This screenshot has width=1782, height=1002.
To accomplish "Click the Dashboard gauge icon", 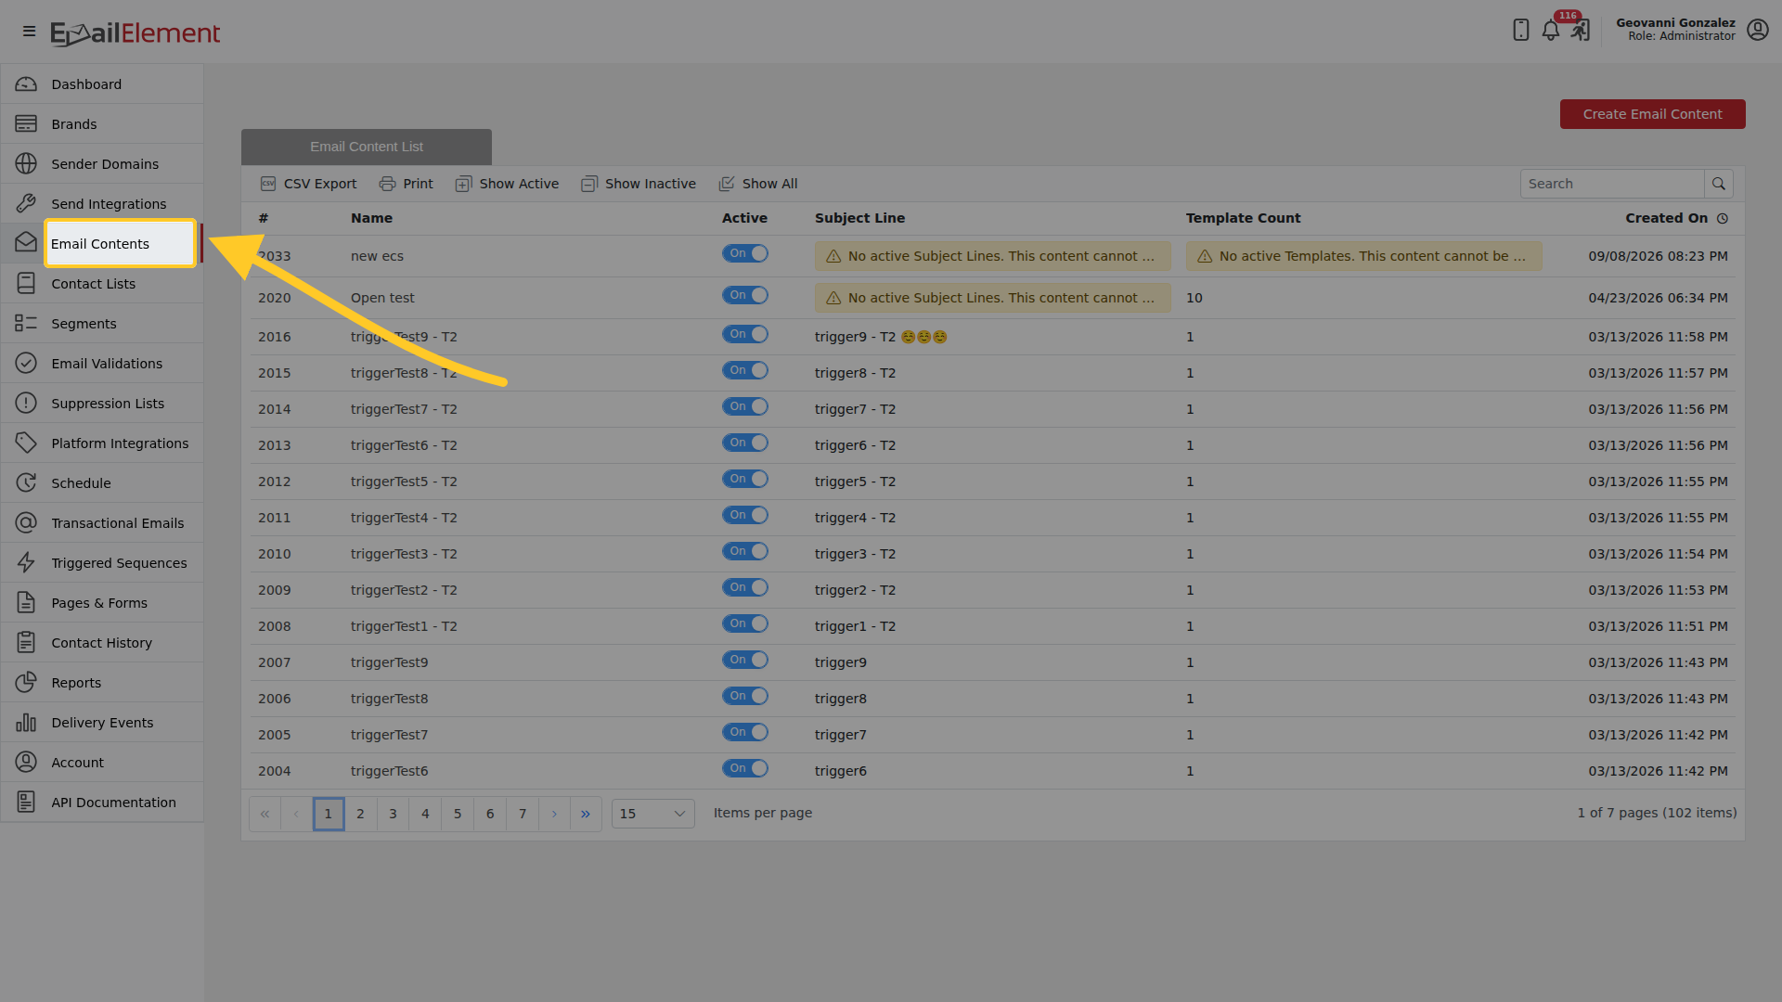I will tap(26, 84).
